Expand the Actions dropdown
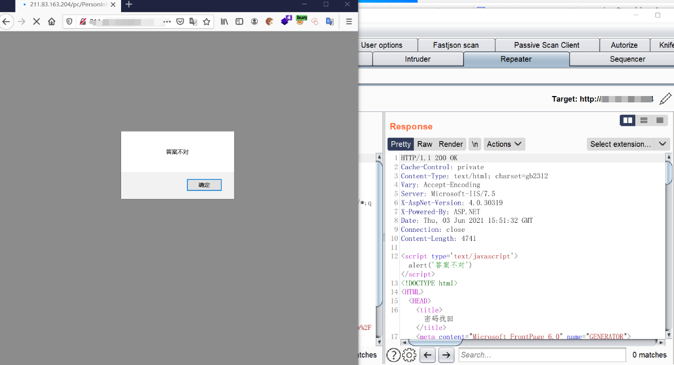The height and width of the screenshot is (365, 674). click(504, 144)
